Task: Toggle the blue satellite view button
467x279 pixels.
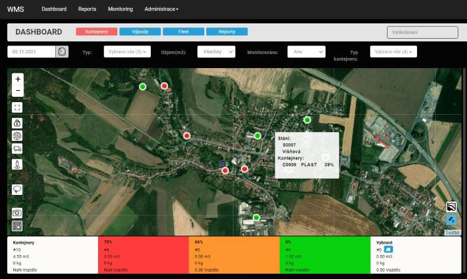Action: 452,220
